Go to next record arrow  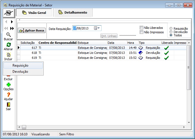point(12,22)
